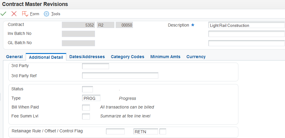Click the Offset field containing RETN
The height and width of the screenshot is (138, 285).
point(146,131)
